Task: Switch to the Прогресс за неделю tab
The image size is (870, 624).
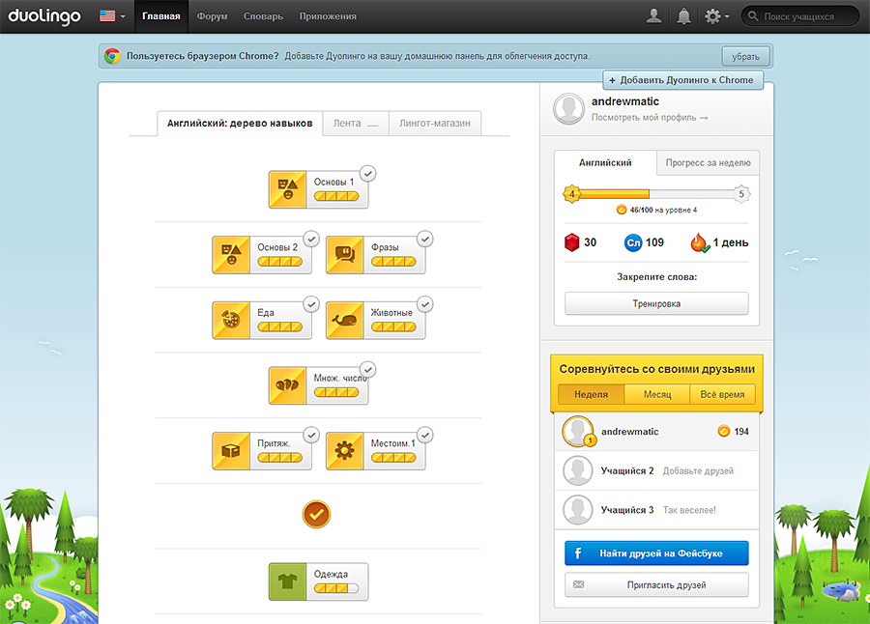Action: click(x=708, y=162)
